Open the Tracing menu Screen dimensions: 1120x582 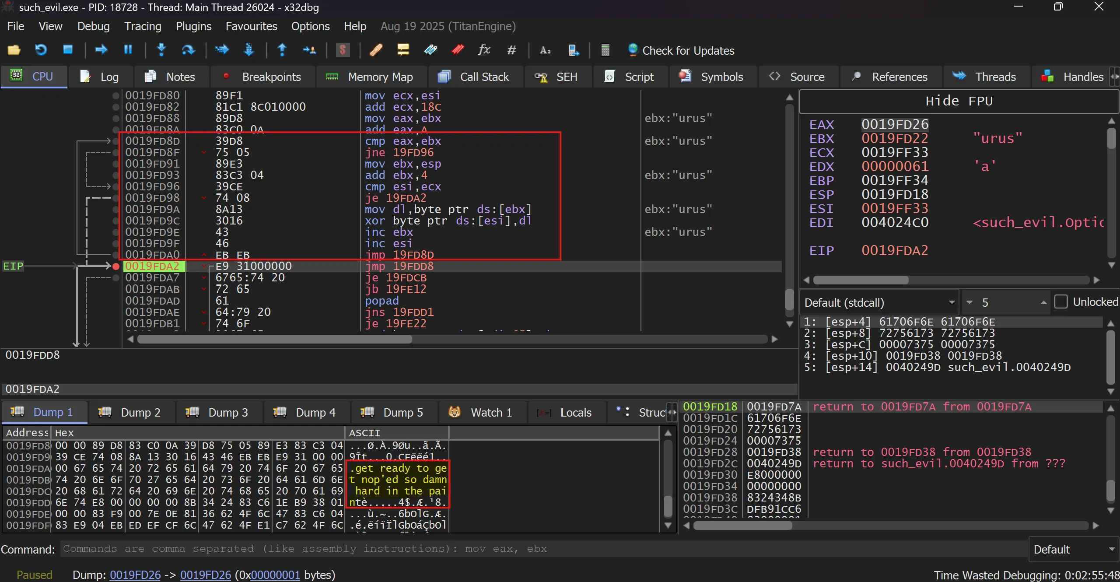(143, 26)
